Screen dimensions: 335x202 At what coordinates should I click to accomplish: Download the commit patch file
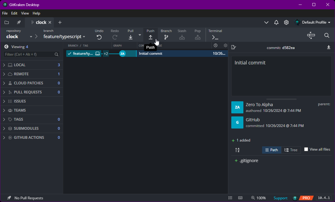(x=329, y=47)
